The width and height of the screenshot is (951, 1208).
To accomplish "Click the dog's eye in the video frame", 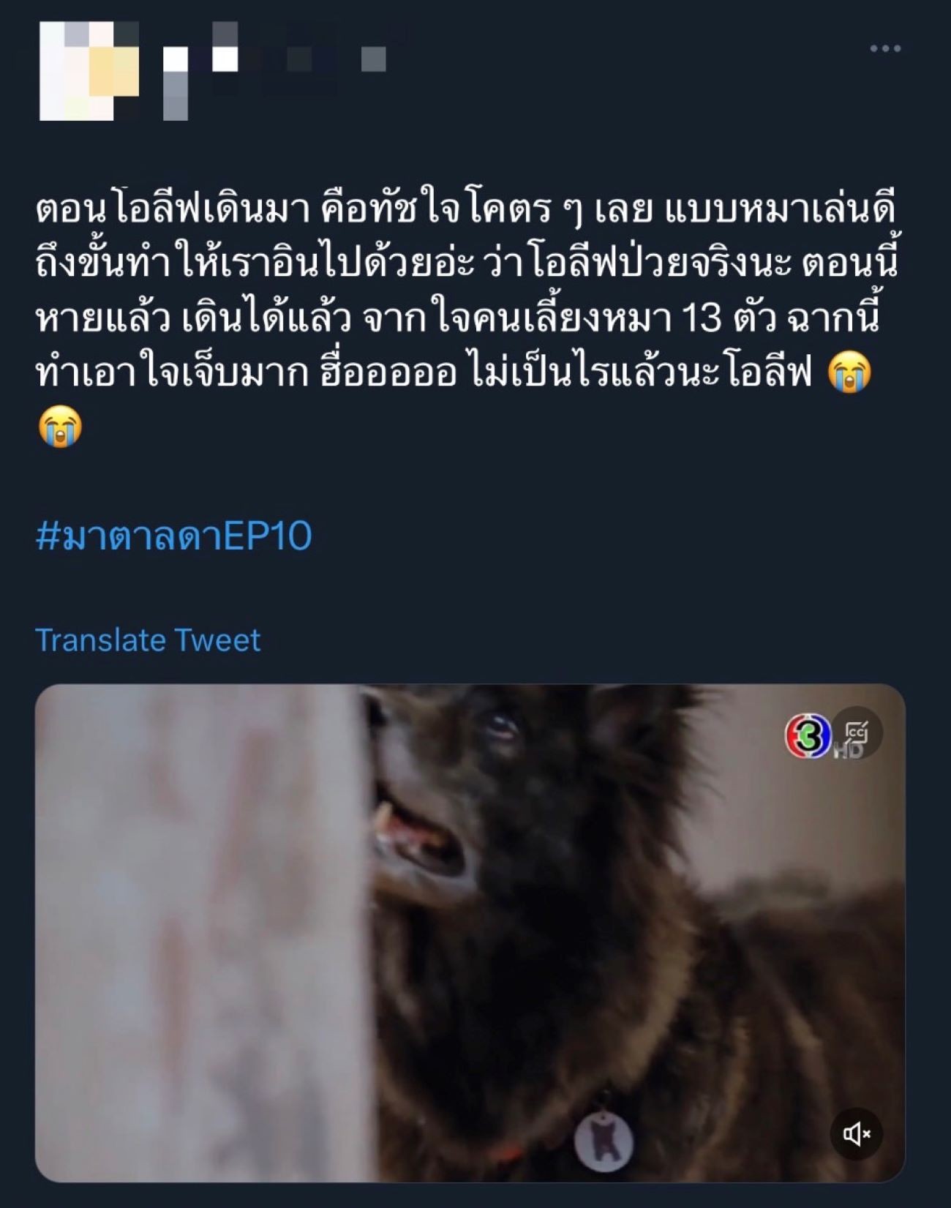I will tap(502, 727).
